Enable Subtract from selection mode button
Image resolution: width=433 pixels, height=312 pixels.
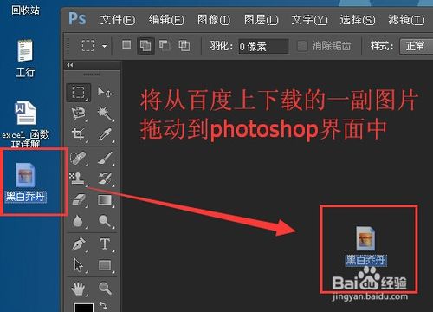[x=165, y=46]
